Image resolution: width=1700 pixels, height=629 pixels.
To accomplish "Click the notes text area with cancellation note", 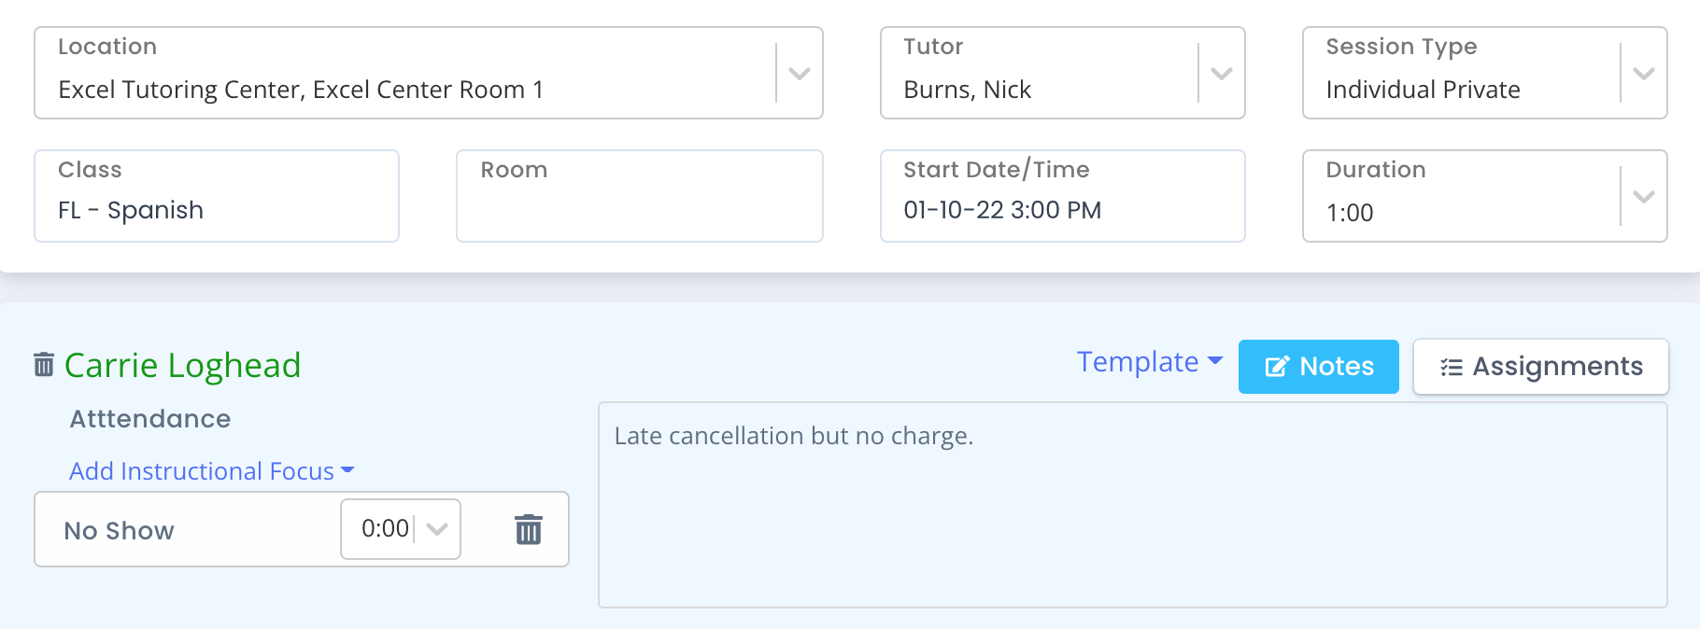I will coord(1132,505).
